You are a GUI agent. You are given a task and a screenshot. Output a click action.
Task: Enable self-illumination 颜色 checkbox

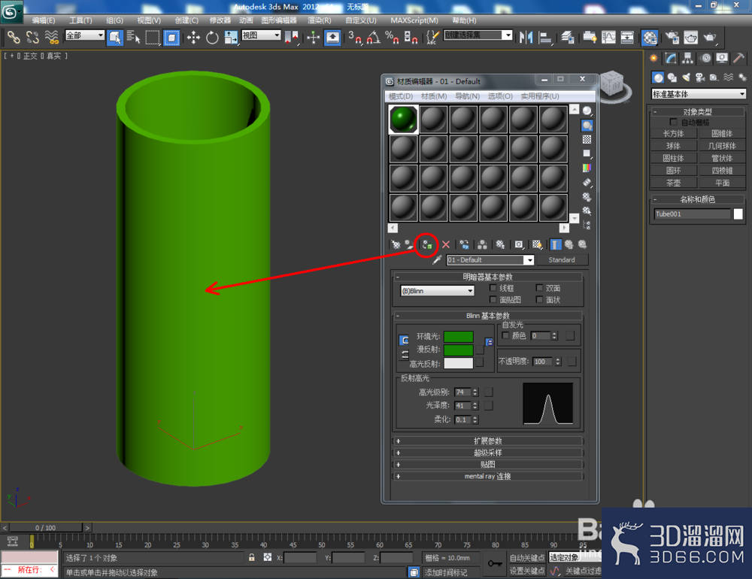[505, 335]
